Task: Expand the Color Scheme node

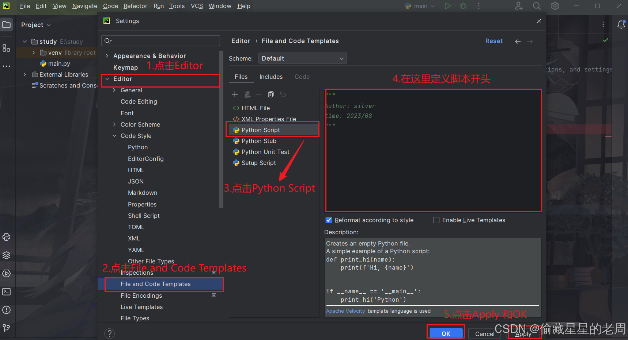Action: tap(114, 124)
